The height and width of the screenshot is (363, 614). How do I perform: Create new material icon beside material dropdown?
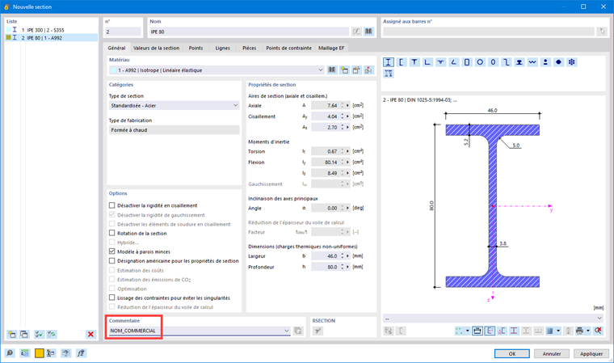coord(344,70)
